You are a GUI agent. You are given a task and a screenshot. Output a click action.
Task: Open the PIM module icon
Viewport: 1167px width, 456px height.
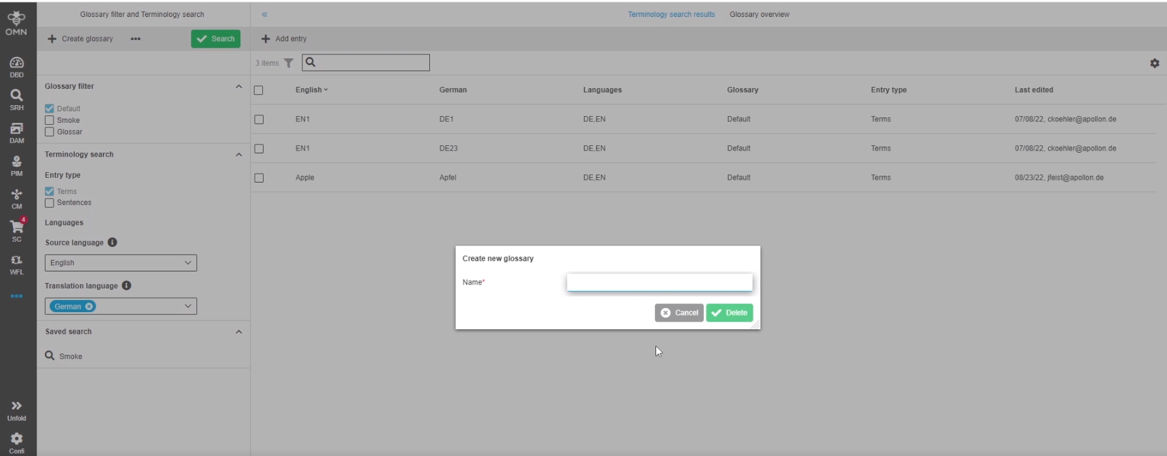[x=16, y=165]
